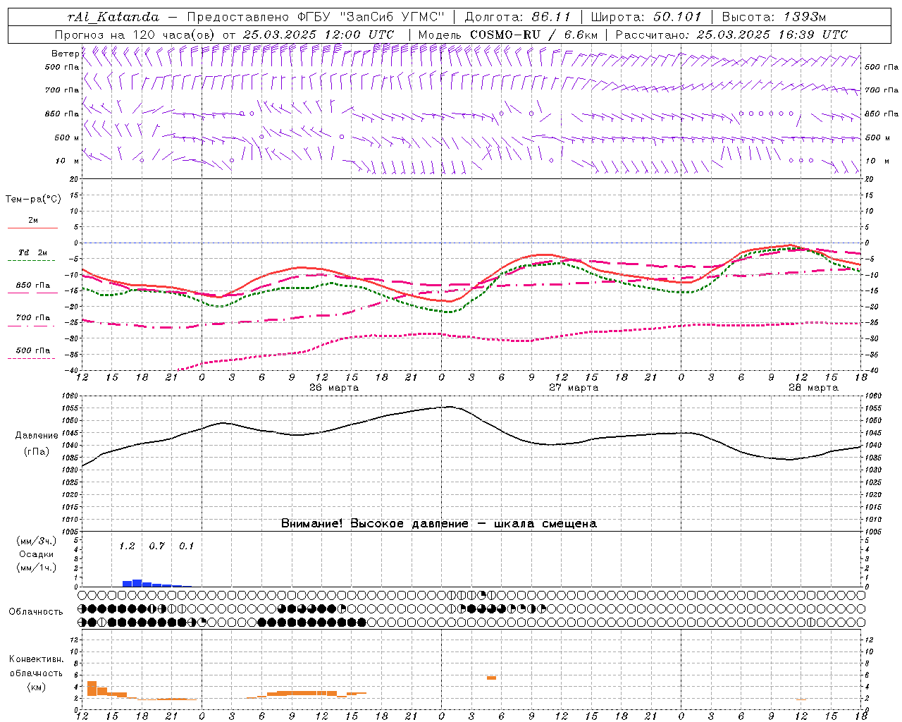902x722 pixels.
Task: Click the 500 м wind level label on left axis
Action: point(67,137)
